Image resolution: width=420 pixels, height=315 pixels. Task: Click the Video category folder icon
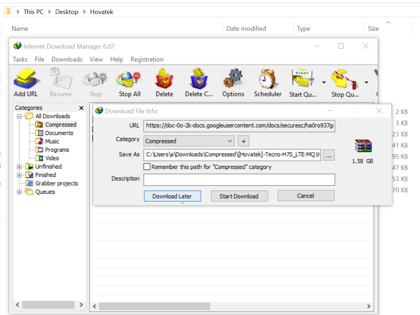pos(39,158)
